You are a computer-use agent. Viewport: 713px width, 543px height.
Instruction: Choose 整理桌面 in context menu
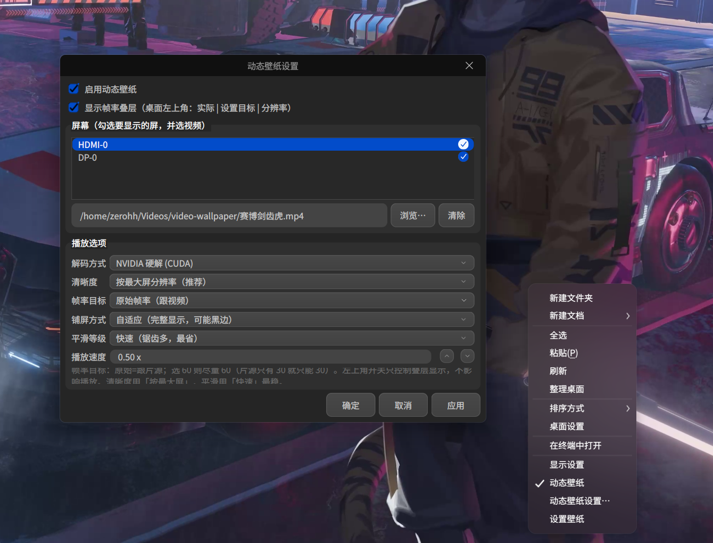(583, 389)
